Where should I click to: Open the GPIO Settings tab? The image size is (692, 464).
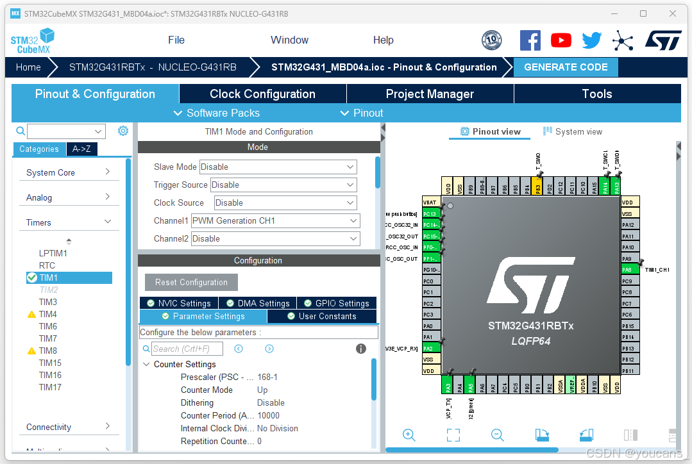[337, 303]
